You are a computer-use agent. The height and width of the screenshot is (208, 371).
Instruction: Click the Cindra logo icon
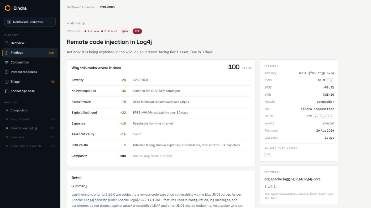pos(8,8)
